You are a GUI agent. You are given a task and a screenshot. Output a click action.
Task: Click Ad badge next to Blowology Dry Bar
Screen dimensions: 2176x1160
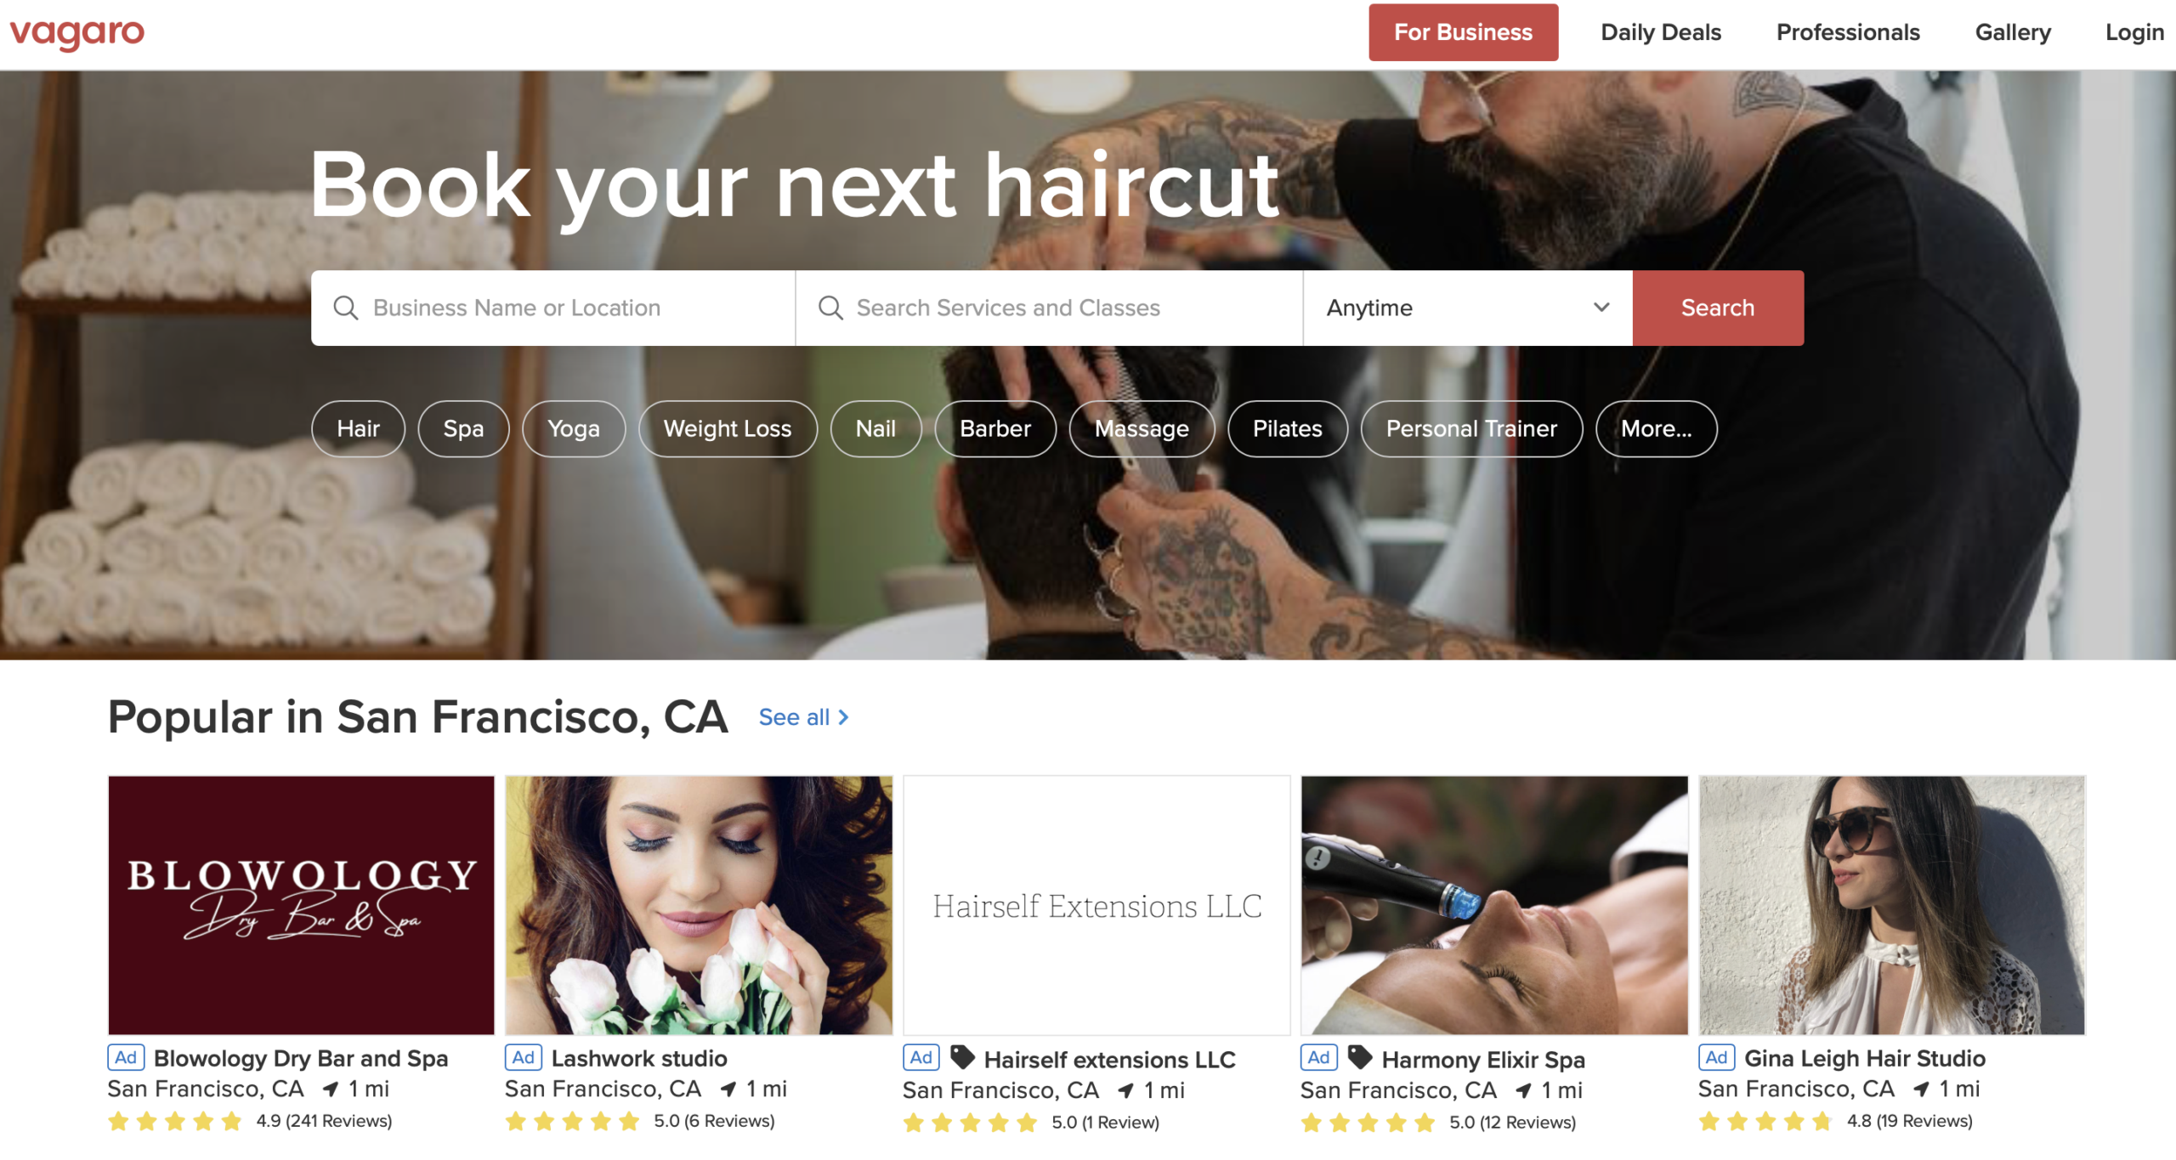[126, 1057]
